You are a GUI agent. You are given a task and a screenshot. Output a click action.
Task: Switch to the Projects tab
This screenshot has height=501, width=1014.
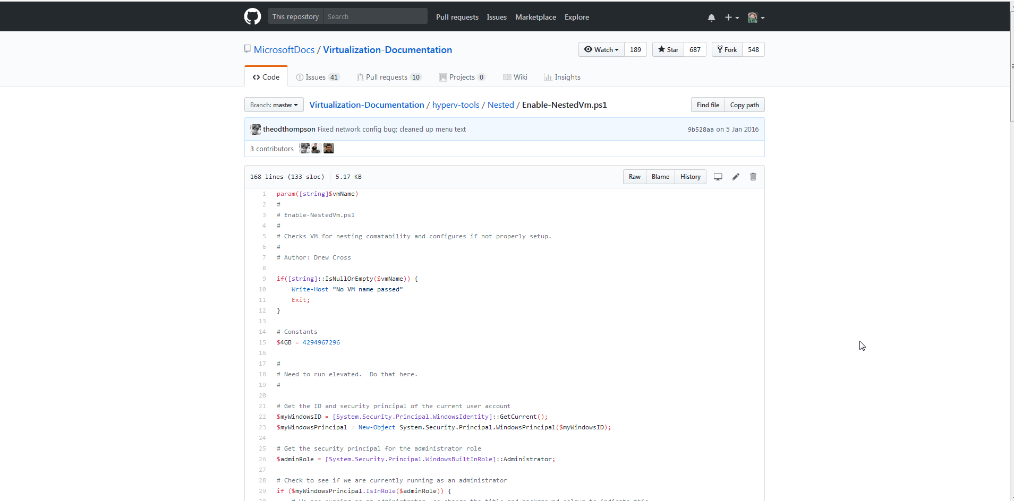point(462,77)
